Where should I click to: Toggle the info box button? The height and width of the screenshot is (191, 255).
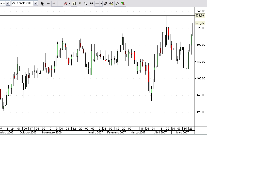click(74, 3)
